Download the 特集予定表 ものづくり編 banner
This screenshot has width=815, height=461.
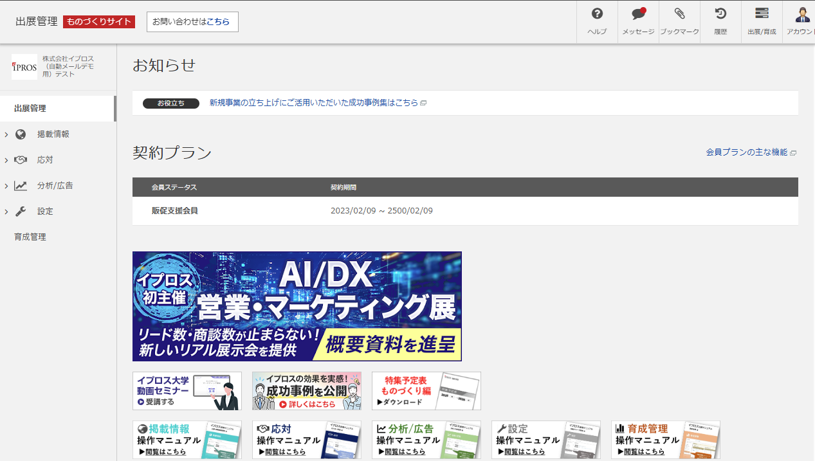point(426,391)
